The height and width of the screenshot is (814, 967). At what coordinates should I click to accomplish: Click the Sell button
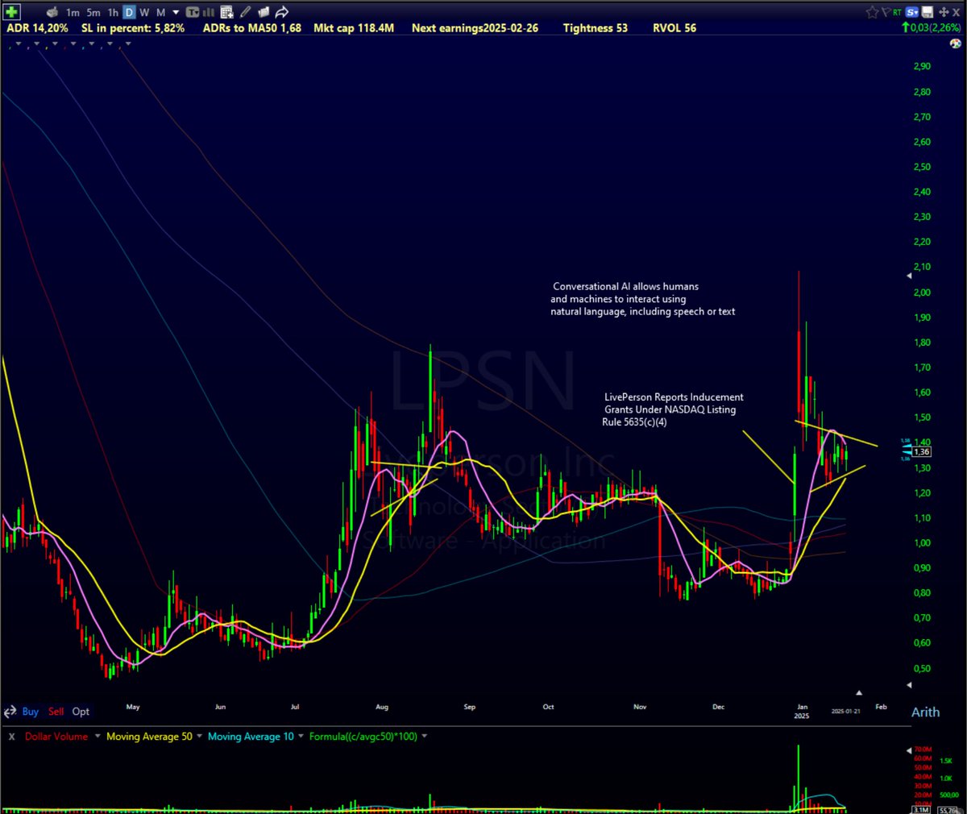coord(56,712)
